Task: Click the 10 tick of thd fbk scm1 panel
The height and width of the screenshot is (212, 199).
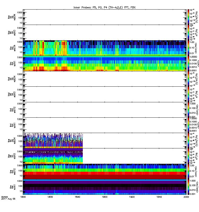Action: pyautogui.click(x=21, y=129)
